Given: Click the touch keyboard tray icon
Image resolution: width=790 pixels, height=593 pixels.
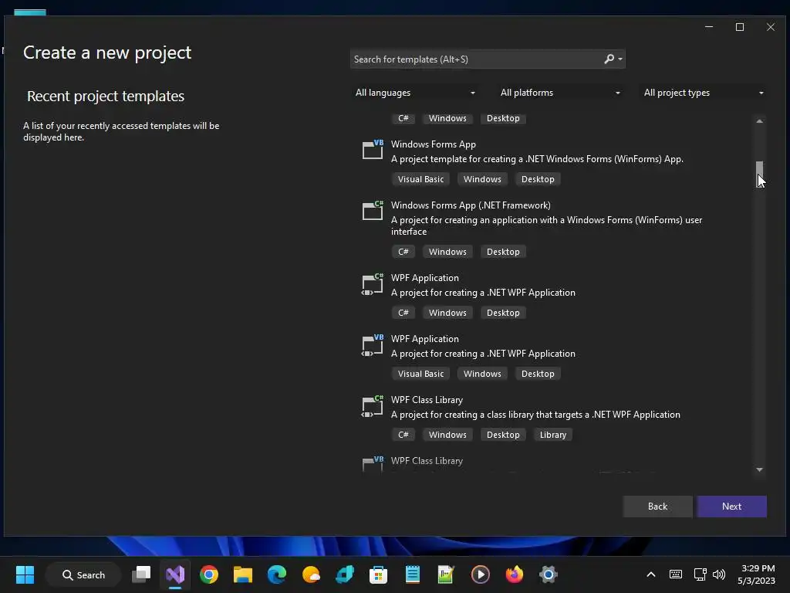Looking at the screenshot, I should 676,574.
